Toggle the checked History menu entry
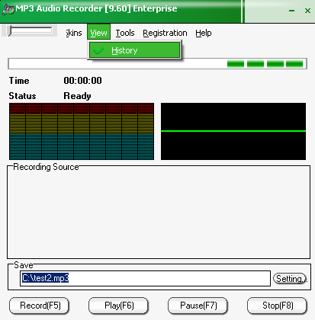Viewport: 315px width, 320px height. pos(135,50)
